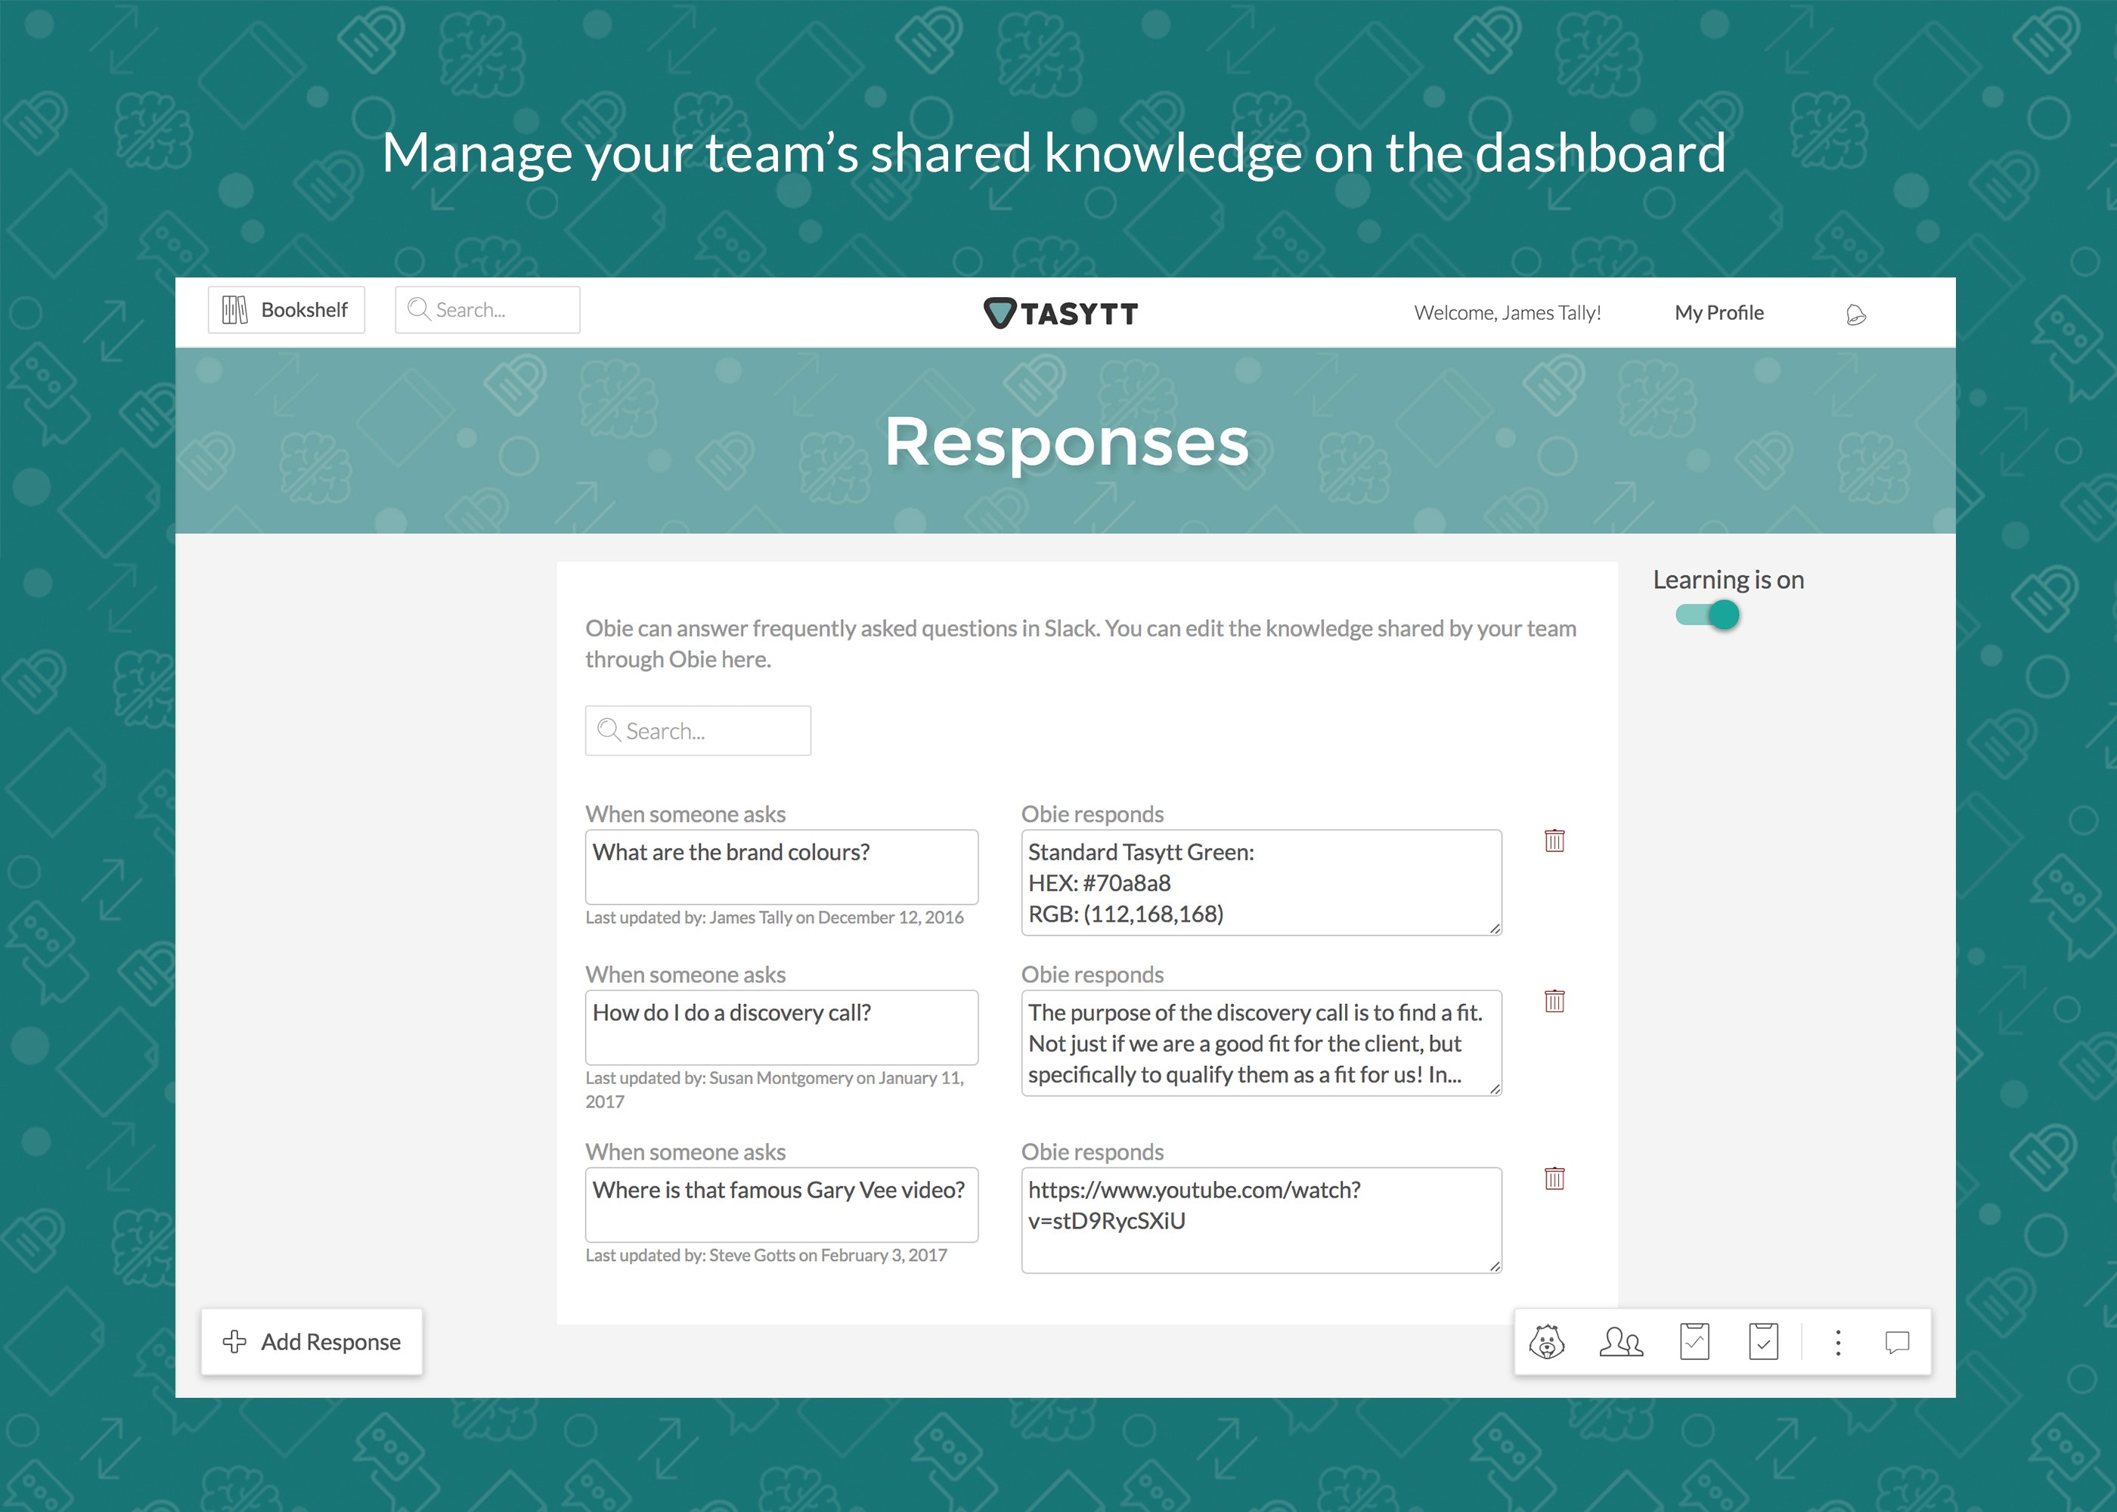This screenshot has height=1512, width=2117.
Task: Open the chat bubble icon in bottom toolbar
Action: (x=1896, y=1342)
